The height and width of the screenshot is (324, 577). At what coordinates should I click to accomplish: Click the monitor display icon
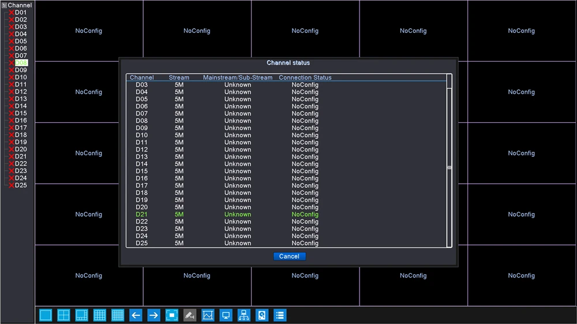pos(226,315)
